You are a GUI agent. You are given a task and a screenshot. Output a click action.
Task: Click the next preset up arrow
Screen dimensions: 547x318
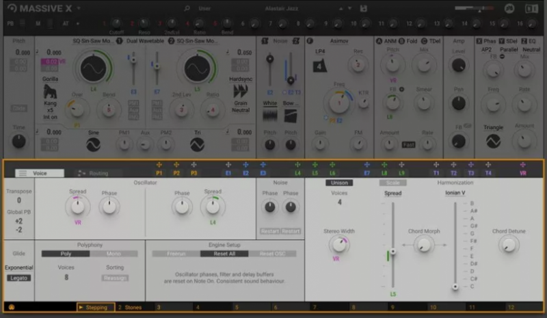(x=341, y=8)
